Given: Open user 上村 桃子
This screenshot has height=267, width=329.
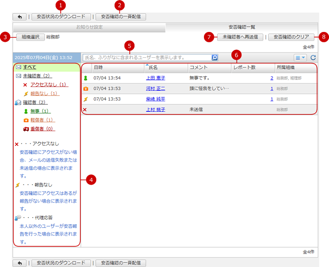Looking at the screenshot, I should point(156,110).
